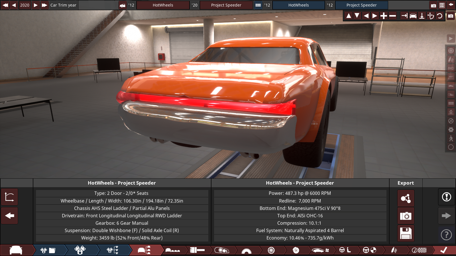Switch to front car view icon
The height and width of the screenshot is (256, 456).
pyautogui.click(x=413, y=16)
